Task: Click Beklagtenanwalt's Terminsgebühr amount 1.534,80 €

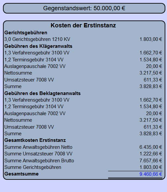Action: coord(151,107)
